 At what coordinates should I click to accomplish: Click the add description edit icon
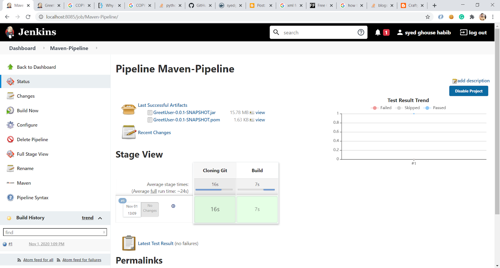pyautogui.click(x=455, y=81)
